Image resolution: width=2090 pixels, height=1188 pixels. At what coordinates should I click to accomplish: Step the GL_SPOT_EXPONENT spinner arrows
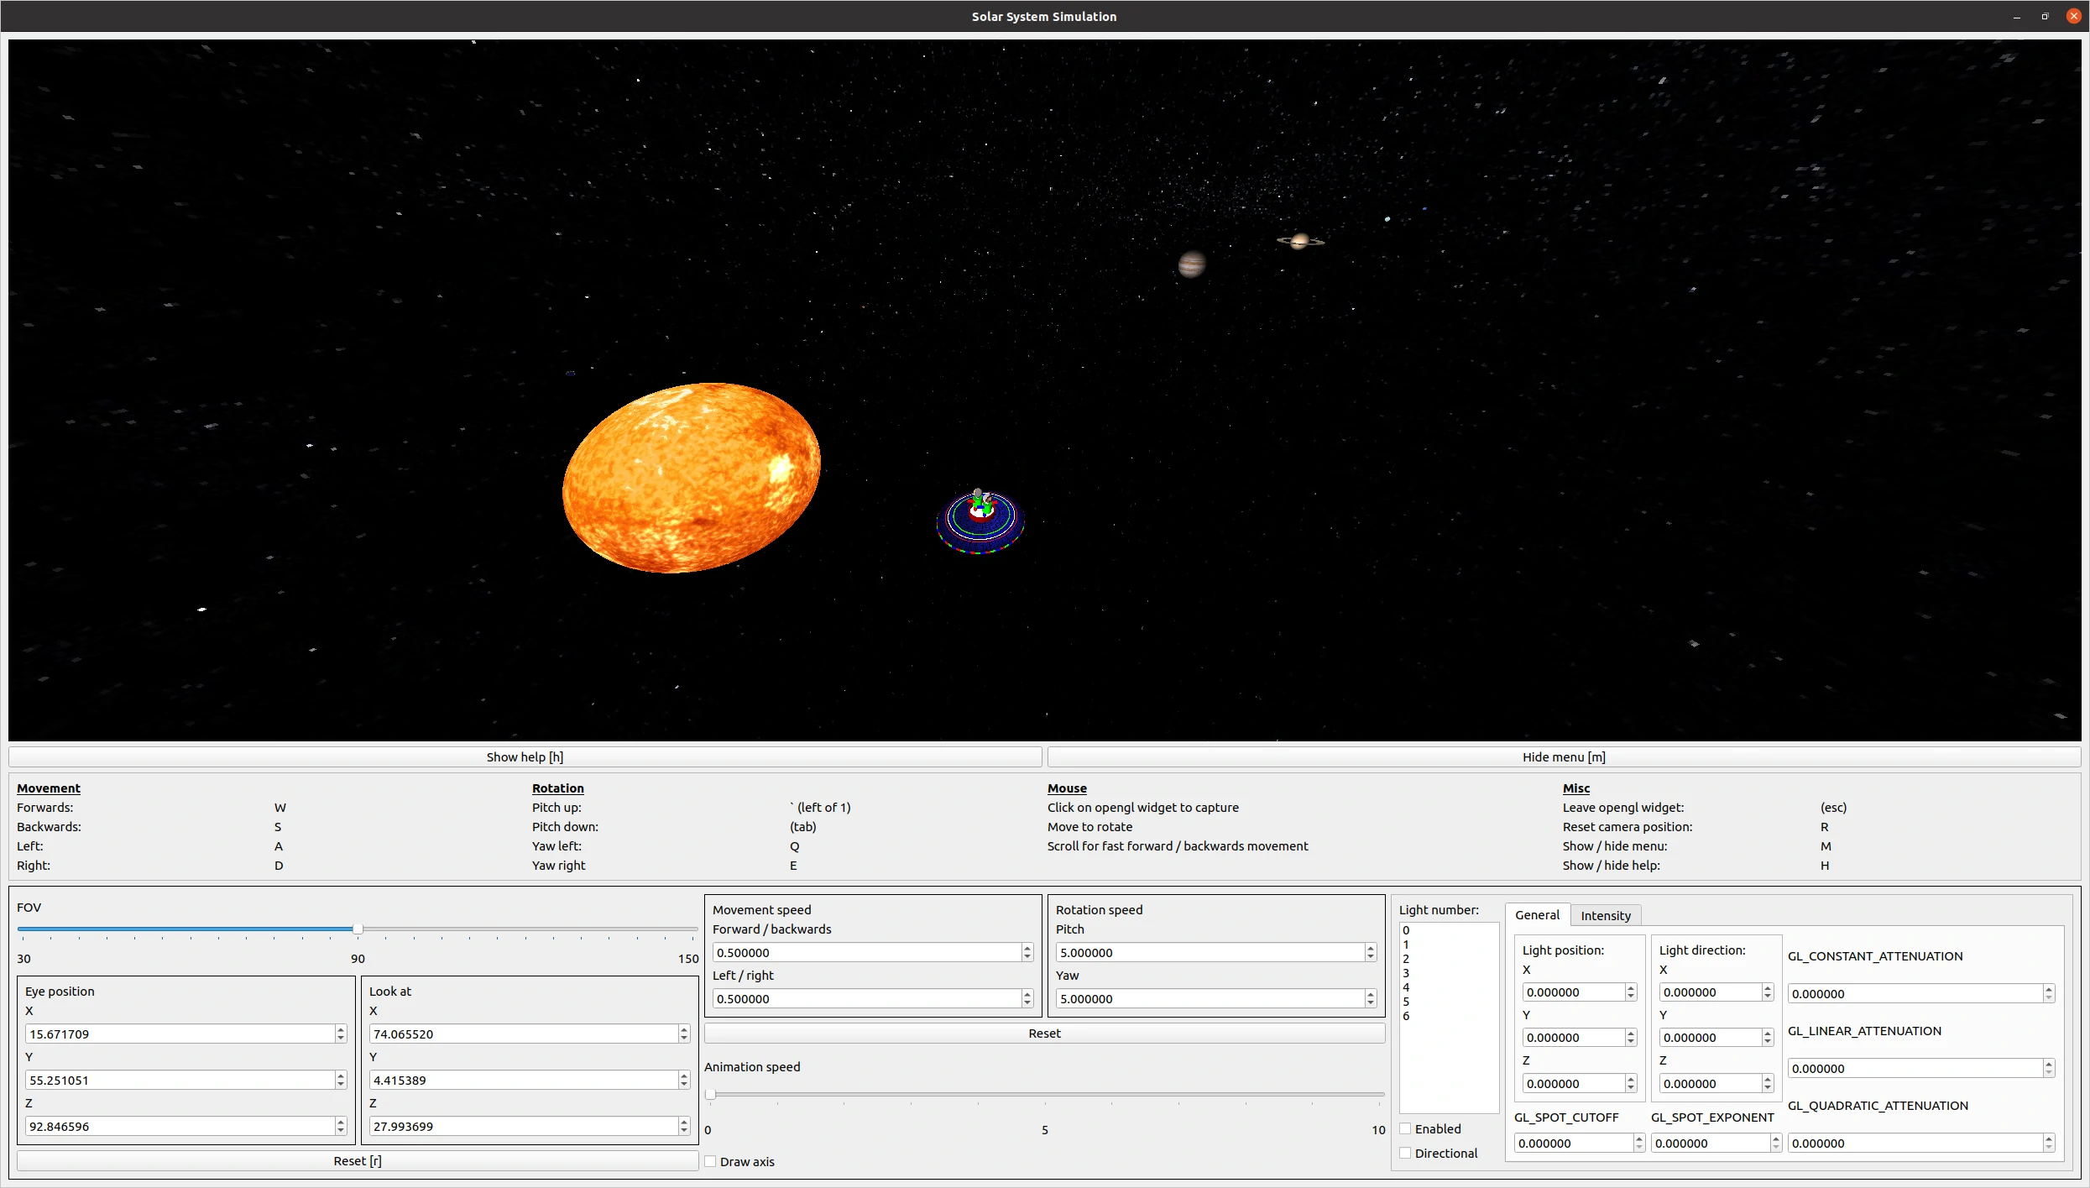(1776, 1143)
